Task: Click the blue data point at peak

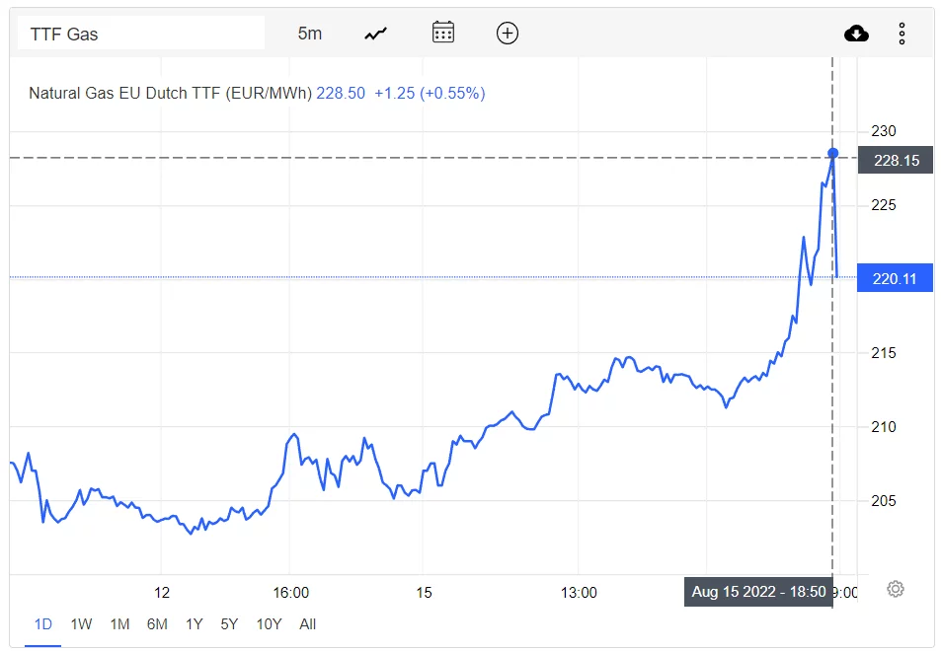Action: [x=832, y=154]
